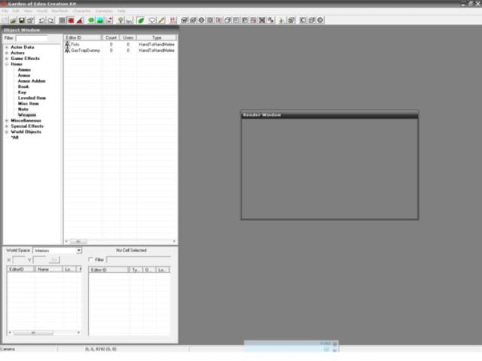
Task: Select Leveled Item under Items
Action: point(32,98)
